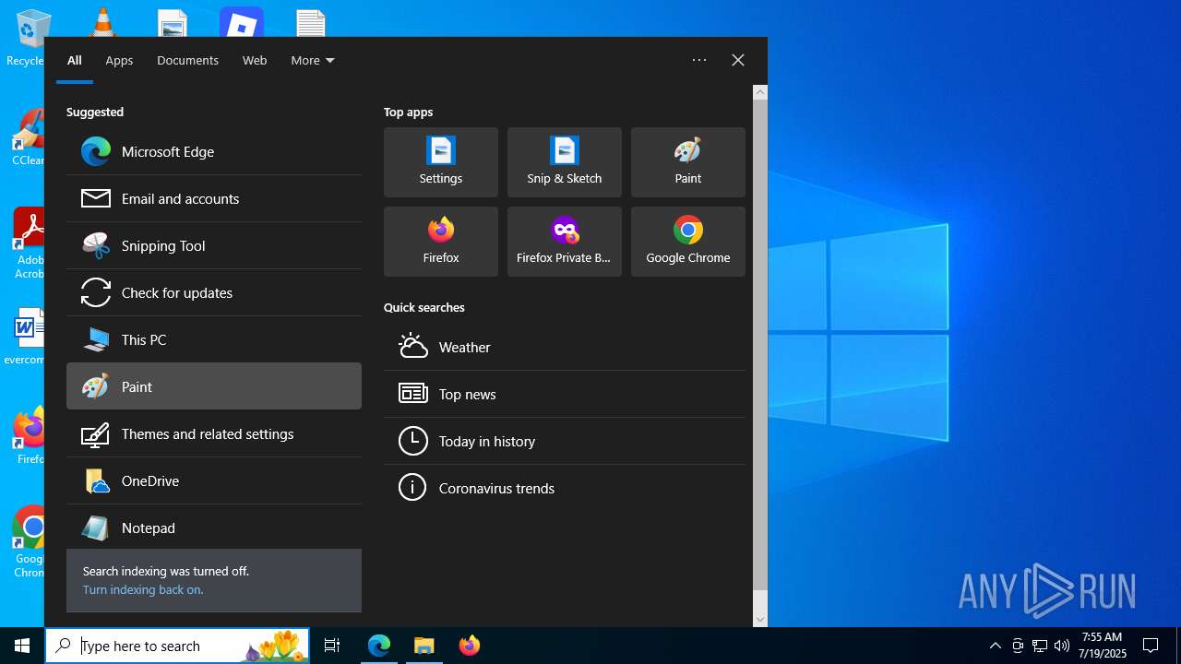Click the Type here to search box

pyautogui.click(x=177, y=646)
